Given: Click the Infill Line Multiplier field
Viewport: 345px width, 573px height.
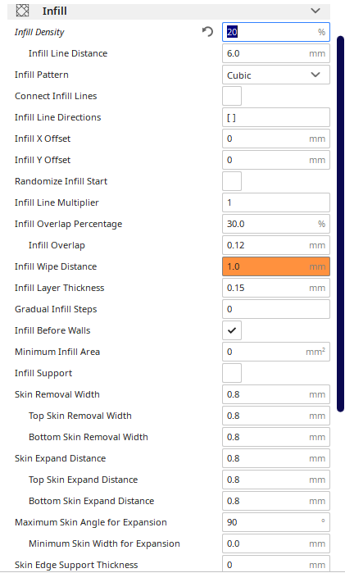Looking at the screenshot, I should pyautogui.click(x=276, y=202).
